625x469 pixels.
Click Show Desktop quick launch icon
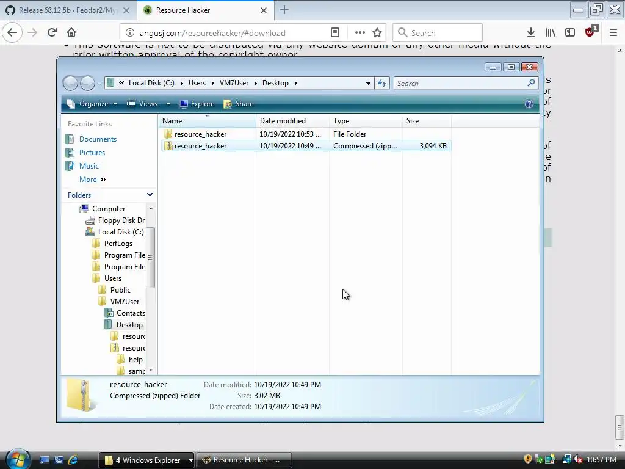44,460
